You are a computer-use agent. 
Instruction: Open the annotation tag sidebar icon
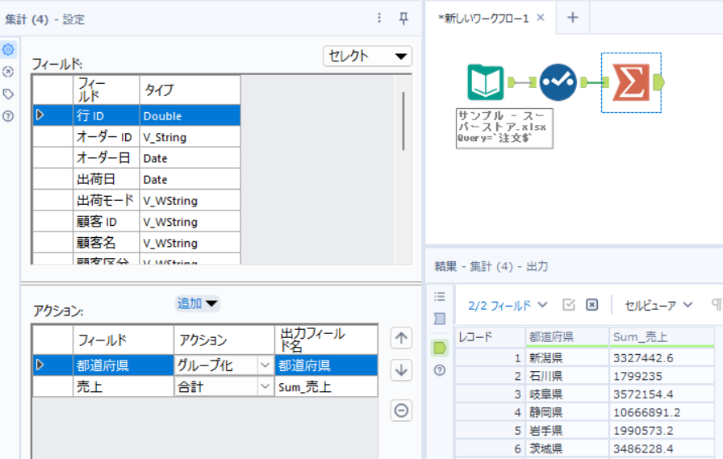pos(8,94)
